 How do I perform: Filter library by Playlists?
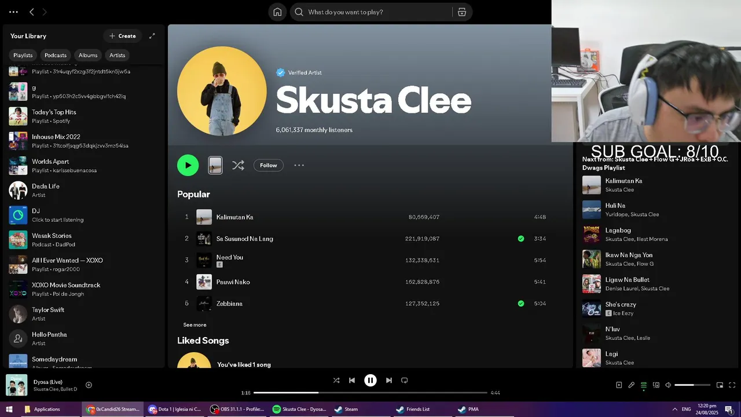(23, 55)
